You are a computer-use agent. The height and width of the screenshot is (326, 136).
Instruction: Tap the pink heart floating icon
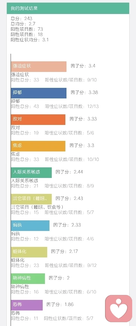(119, 309)
